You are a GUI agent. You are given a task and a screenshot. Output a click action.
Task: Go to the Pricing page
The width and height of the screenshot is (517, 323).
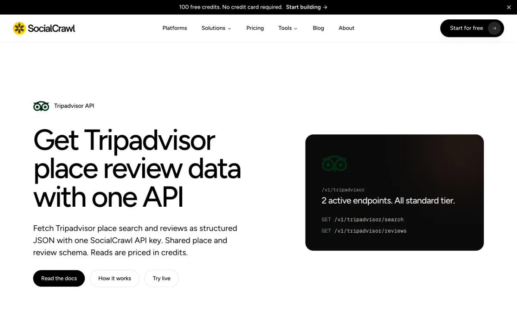coord(255,28)
